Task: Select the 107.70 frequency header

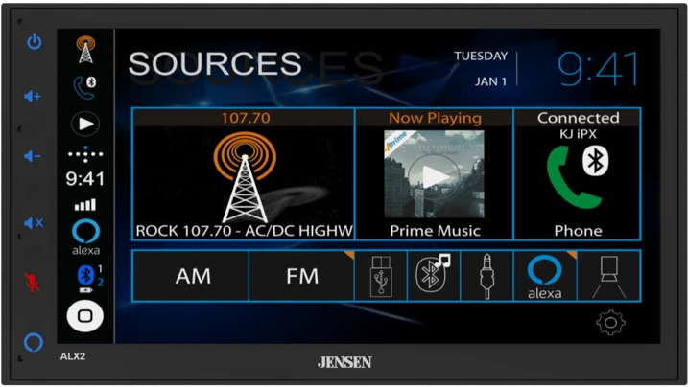Action: pyautogui.click(x=246, y=118)
